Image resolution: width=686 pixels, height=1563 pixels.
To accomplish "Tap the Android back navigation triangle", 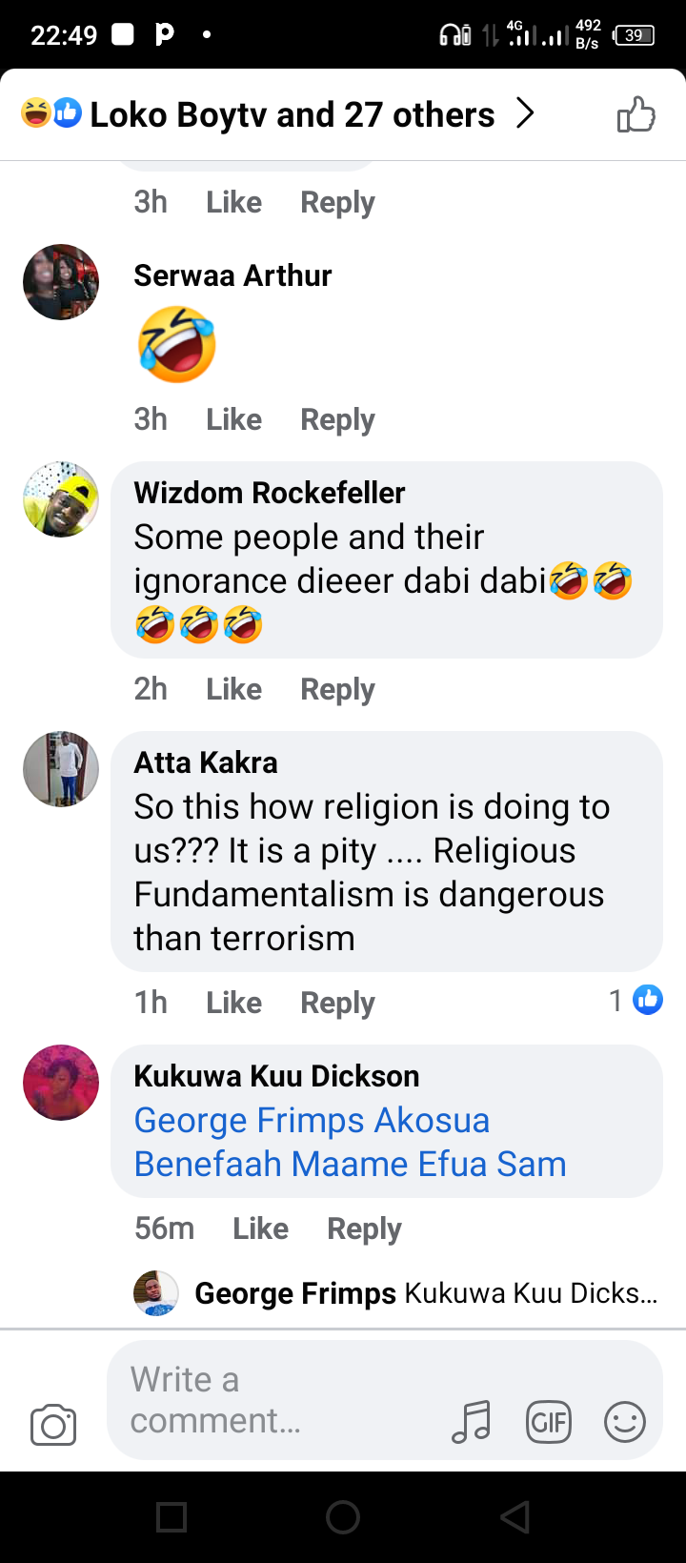I will (514, 1517).
